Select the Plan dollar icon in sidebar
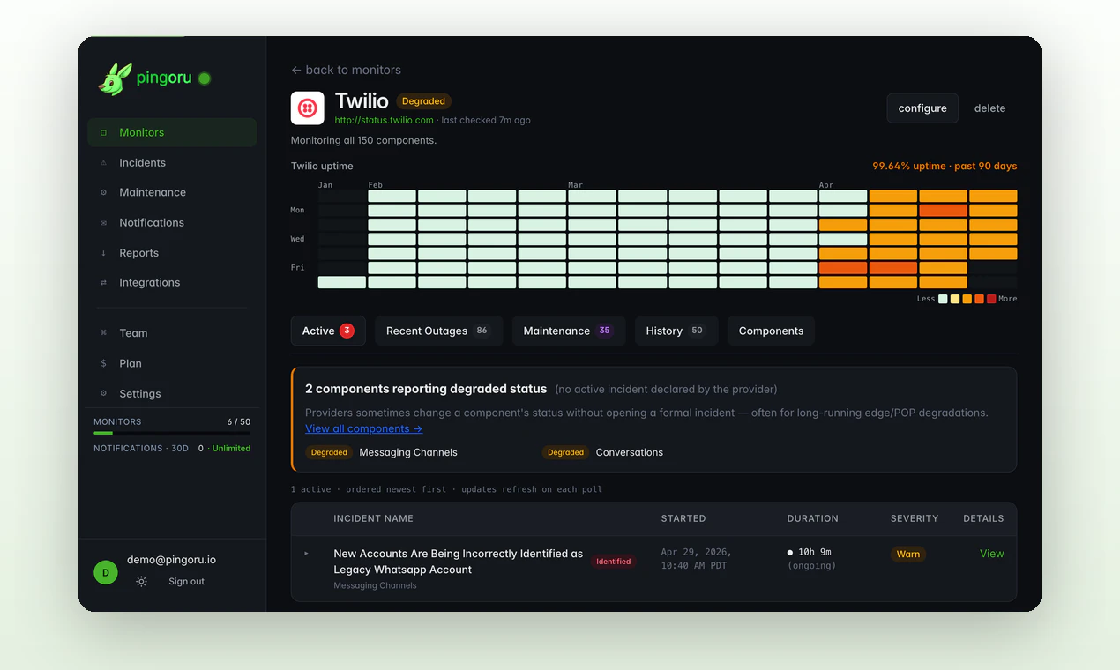Viewport: 1120px width, 670px height. point(102,363)
